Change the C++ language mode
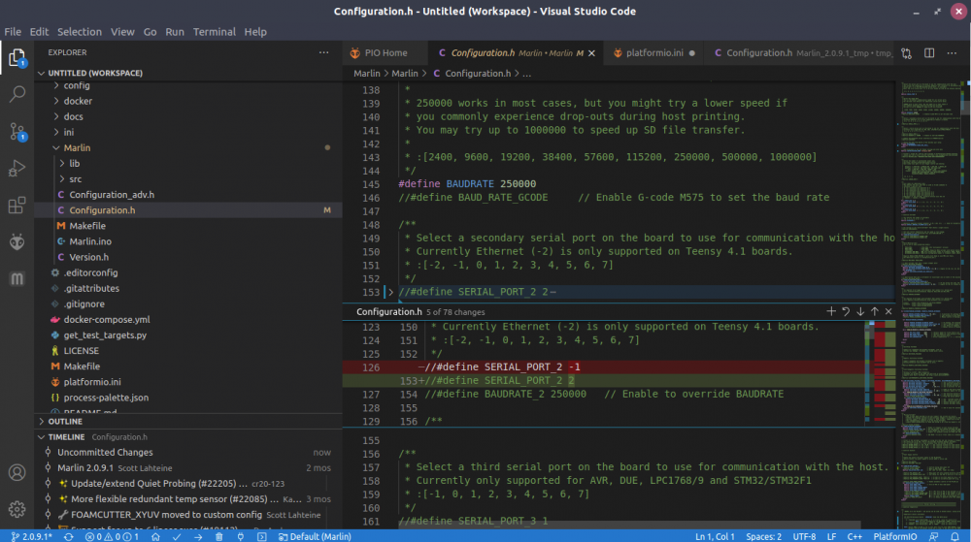Screen dimensions: 971x542 [x=854, y=536]
